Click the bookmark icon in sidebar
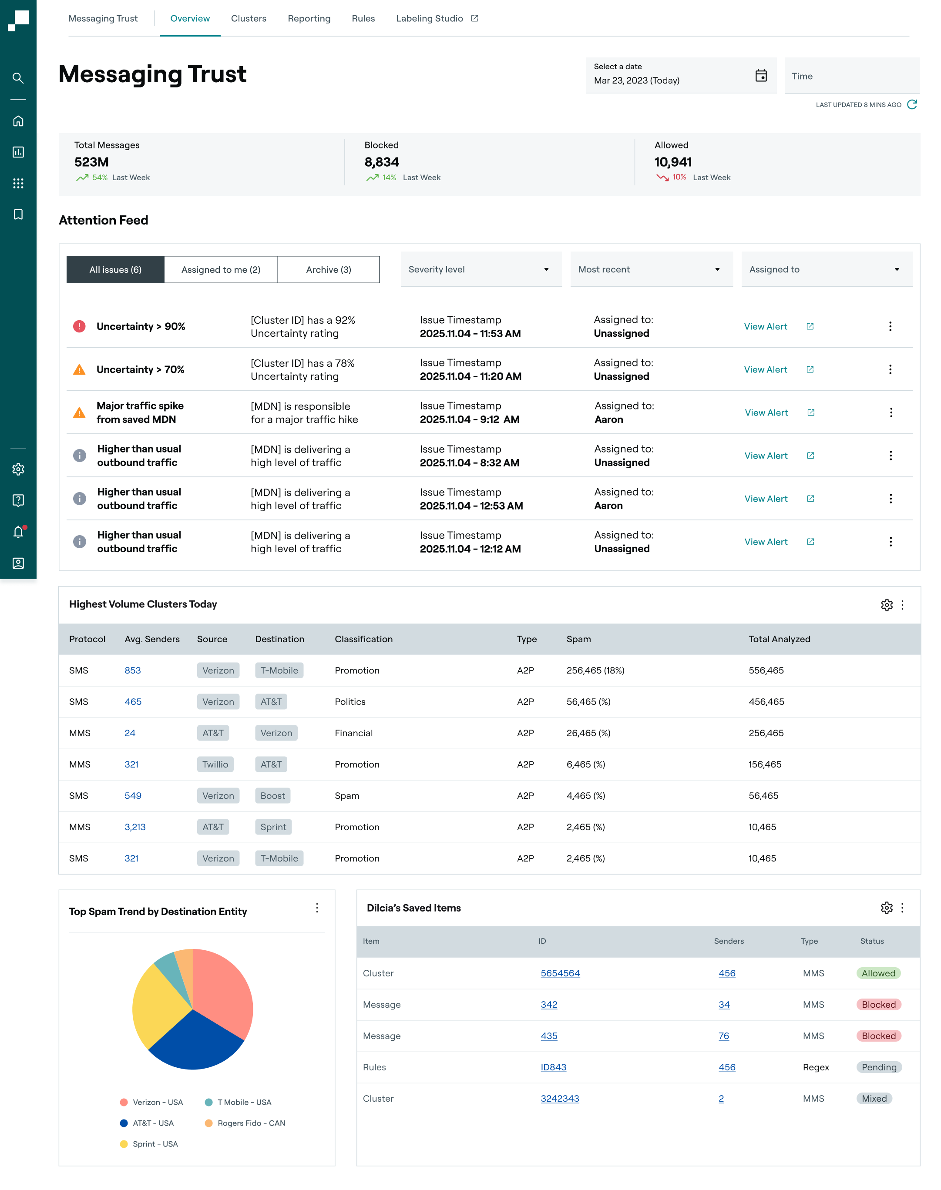 tap(18, 214)
